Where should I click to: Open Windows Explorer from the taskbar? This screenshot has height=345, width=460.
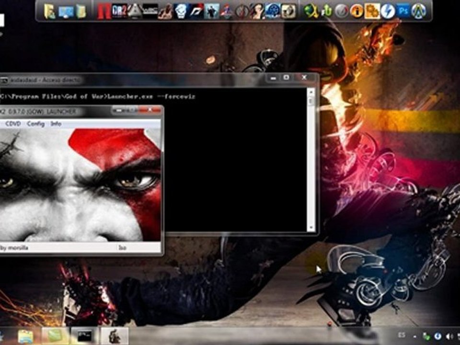(25, 336)
